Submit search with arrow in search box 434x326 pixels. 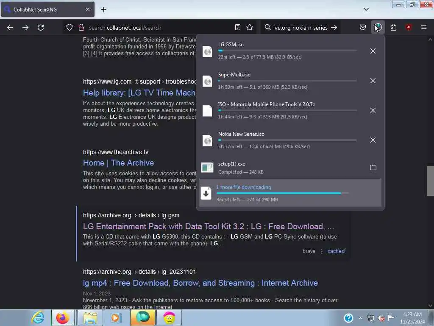click(334, 28)
